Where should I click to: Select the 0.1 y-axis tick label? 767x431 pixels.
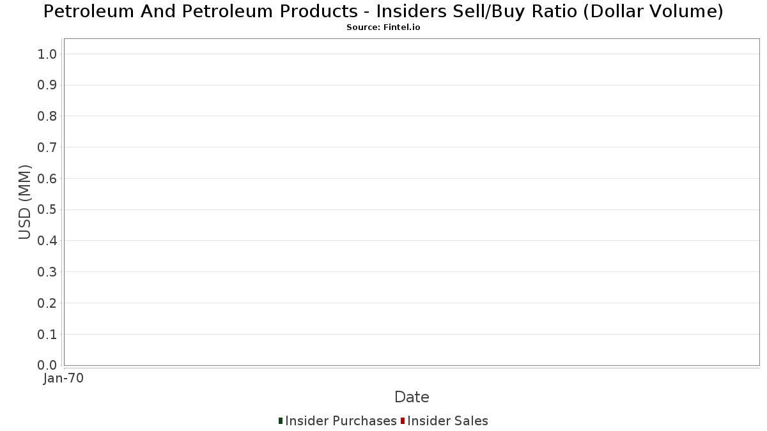pos(48,335)
